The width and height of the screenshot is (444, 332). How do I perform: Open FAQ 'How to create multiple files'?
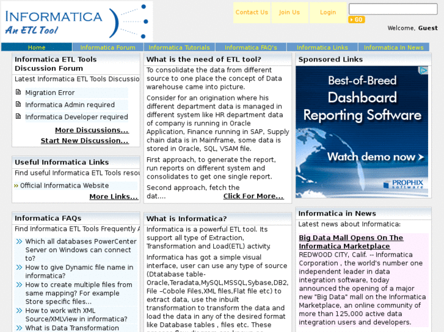79,293
